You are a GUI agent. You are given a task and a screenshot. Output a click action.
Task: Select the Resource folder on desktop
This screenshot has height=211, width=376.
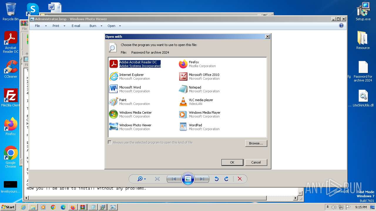tap(363, 40)
